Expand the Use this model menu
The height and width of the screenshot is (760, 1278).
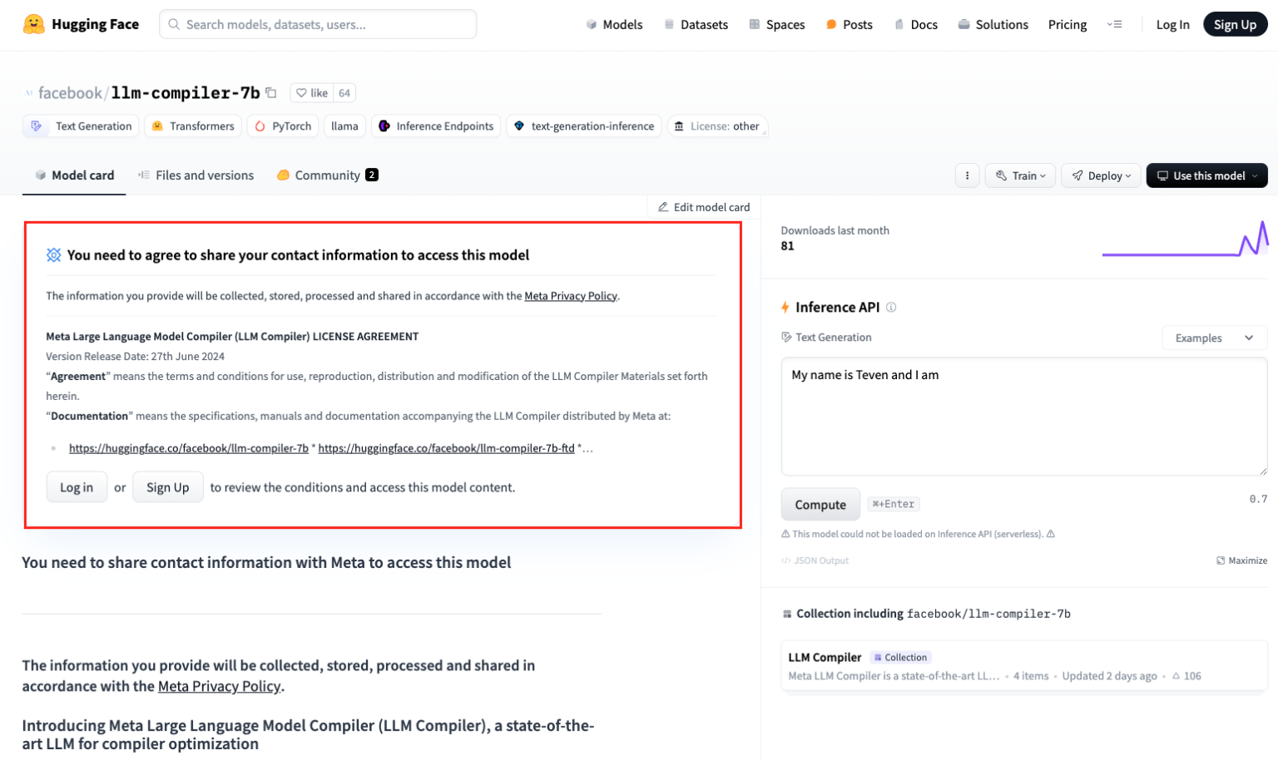[1206, 175]
